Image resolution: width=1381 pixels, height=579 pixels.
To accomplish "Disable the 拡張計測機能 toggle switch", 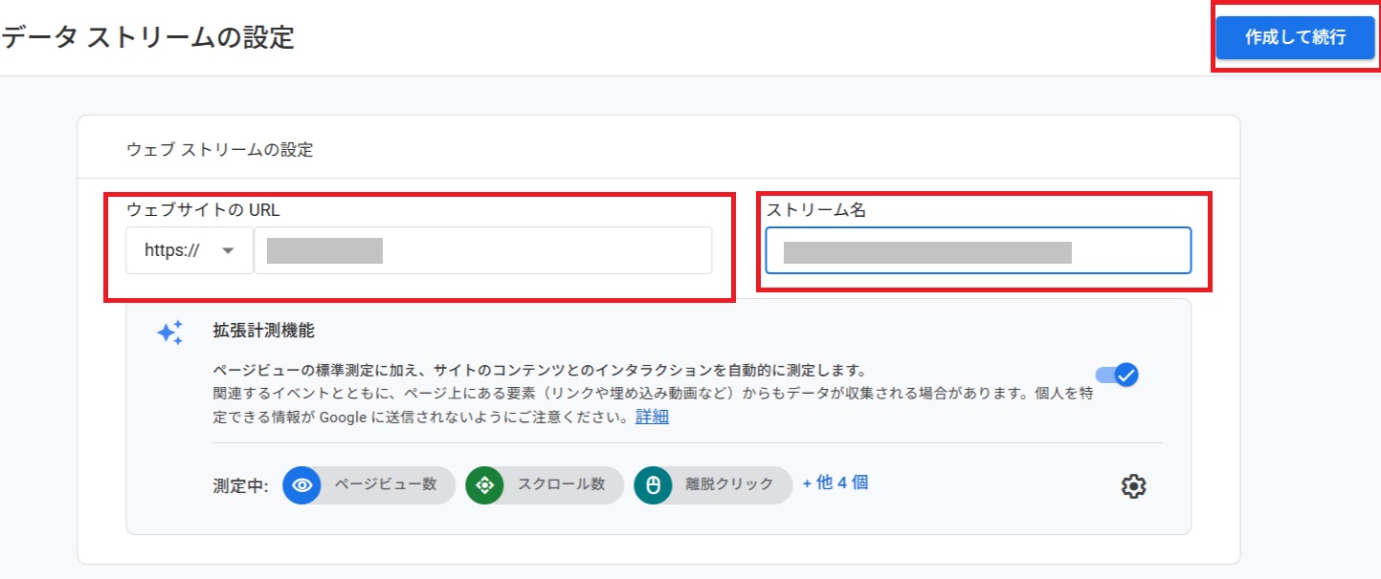I will click(x=1117, y=375).
